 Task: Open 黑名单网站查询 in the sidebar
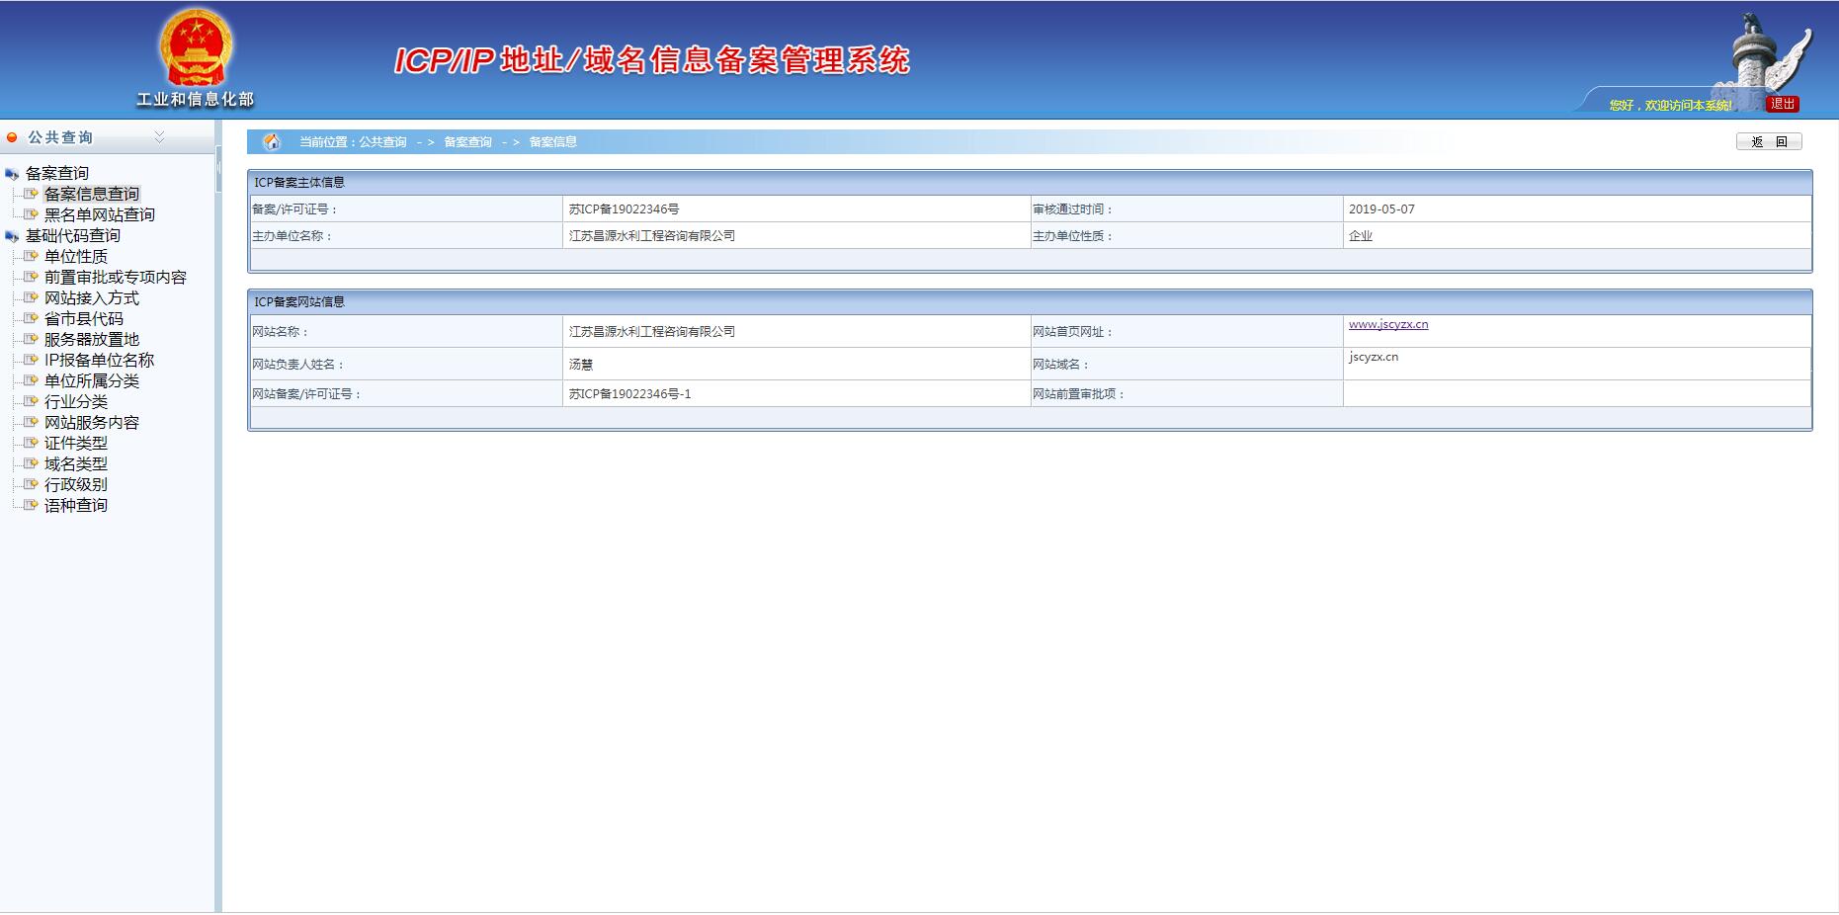click(x=99, y=215)
